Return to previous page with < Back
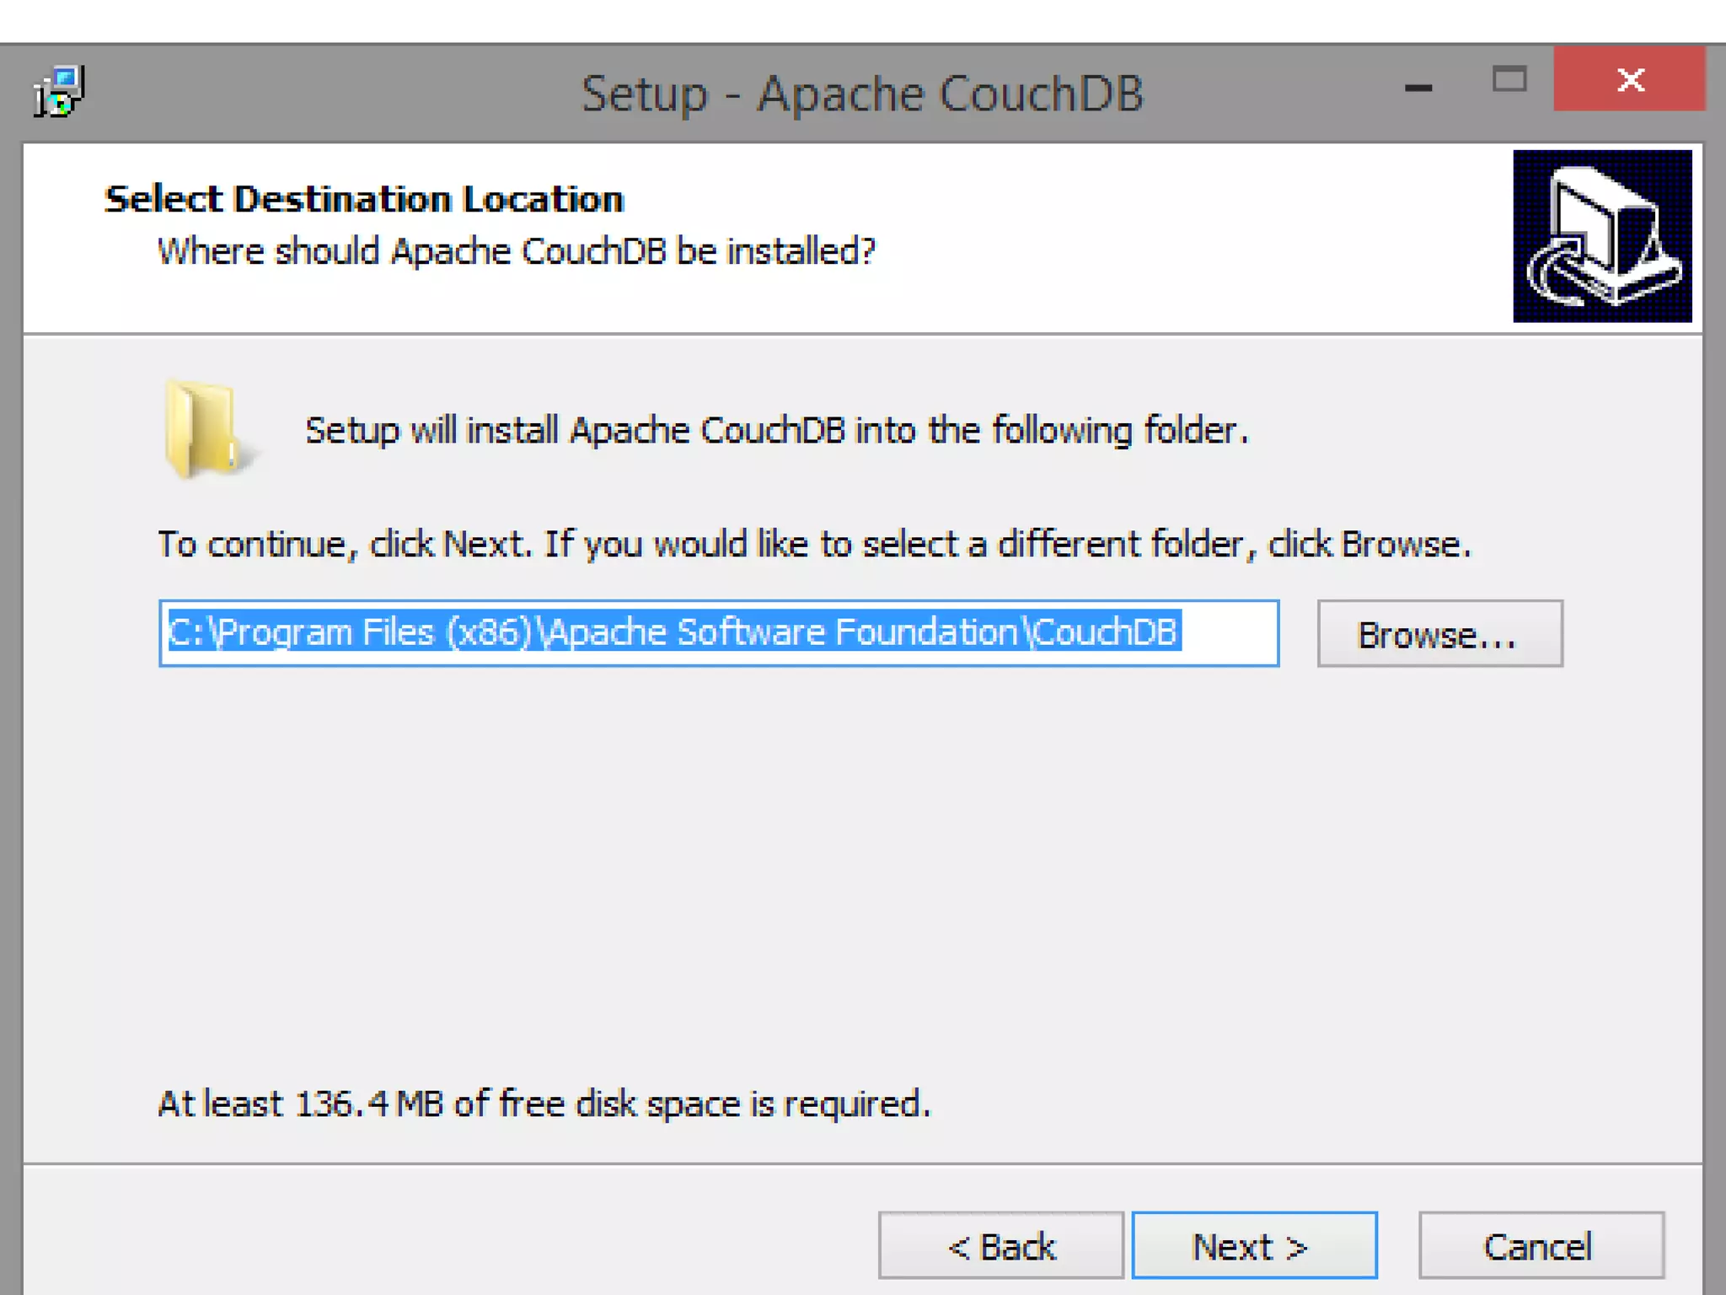The height and width of the screenshot is (1295, 1726). pos(1000,1246)
